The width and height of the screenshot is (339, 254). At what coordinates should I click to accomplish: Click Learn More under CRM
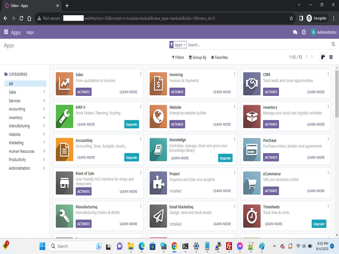click(x=316, y=92)
